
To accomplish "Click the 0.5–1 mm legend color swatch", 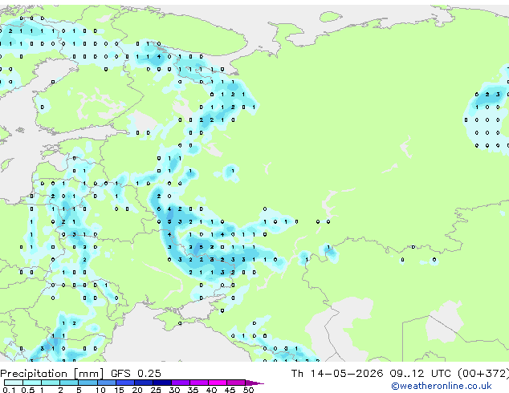I will (32, 383).
